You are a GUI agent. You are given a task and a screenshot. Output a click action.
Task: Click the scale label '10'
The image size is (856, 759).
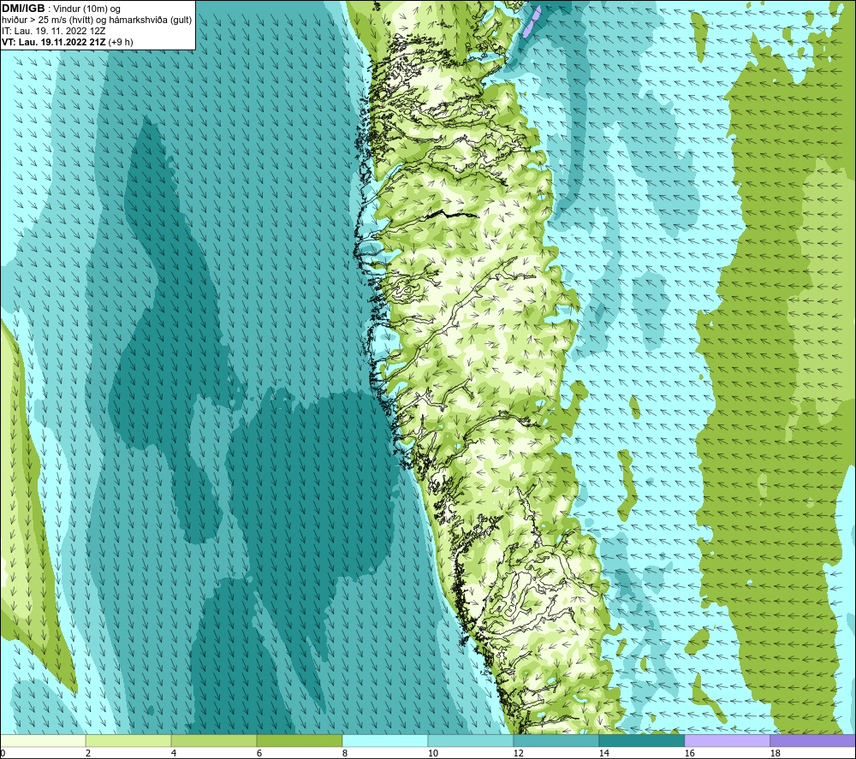tap(433, 753)
